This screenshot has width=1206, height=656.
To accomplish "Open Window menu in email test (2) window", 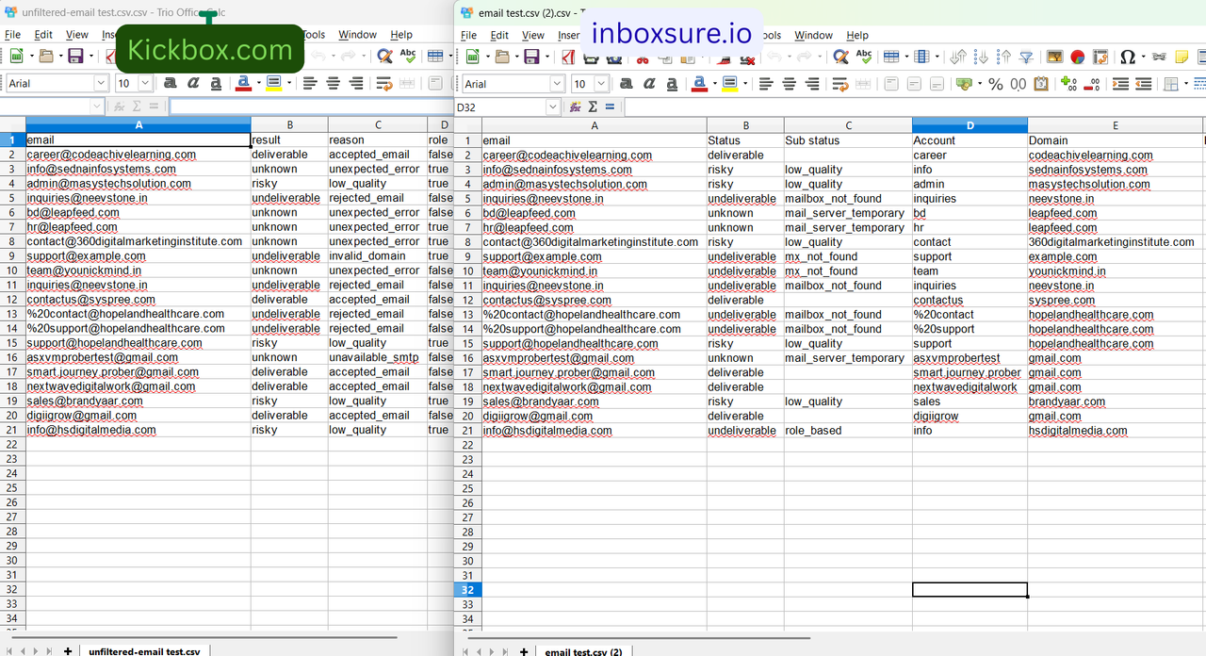I will coord(813,35).
